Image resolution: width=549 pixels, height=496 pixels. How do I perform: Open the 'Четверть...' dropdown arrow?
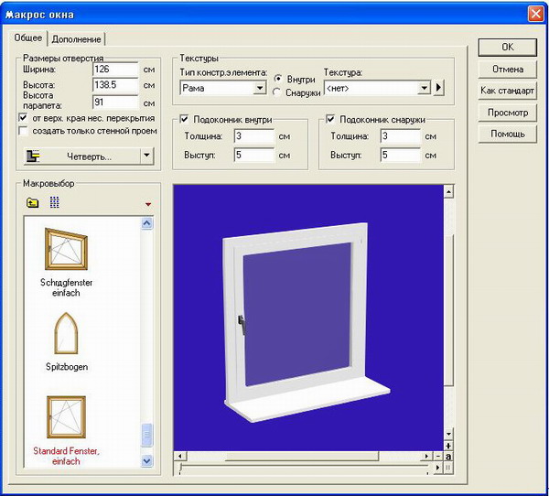(x=146, y=156)
